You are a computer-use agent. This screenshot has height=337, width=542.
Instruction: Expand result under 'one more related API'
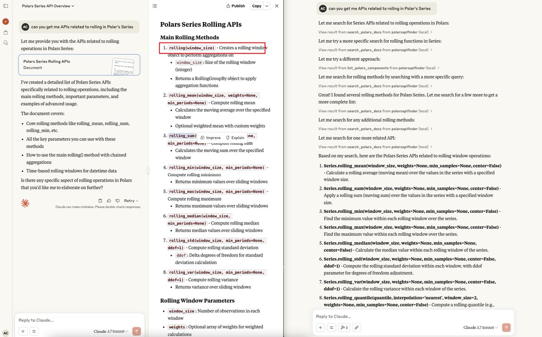click(375, 147)
